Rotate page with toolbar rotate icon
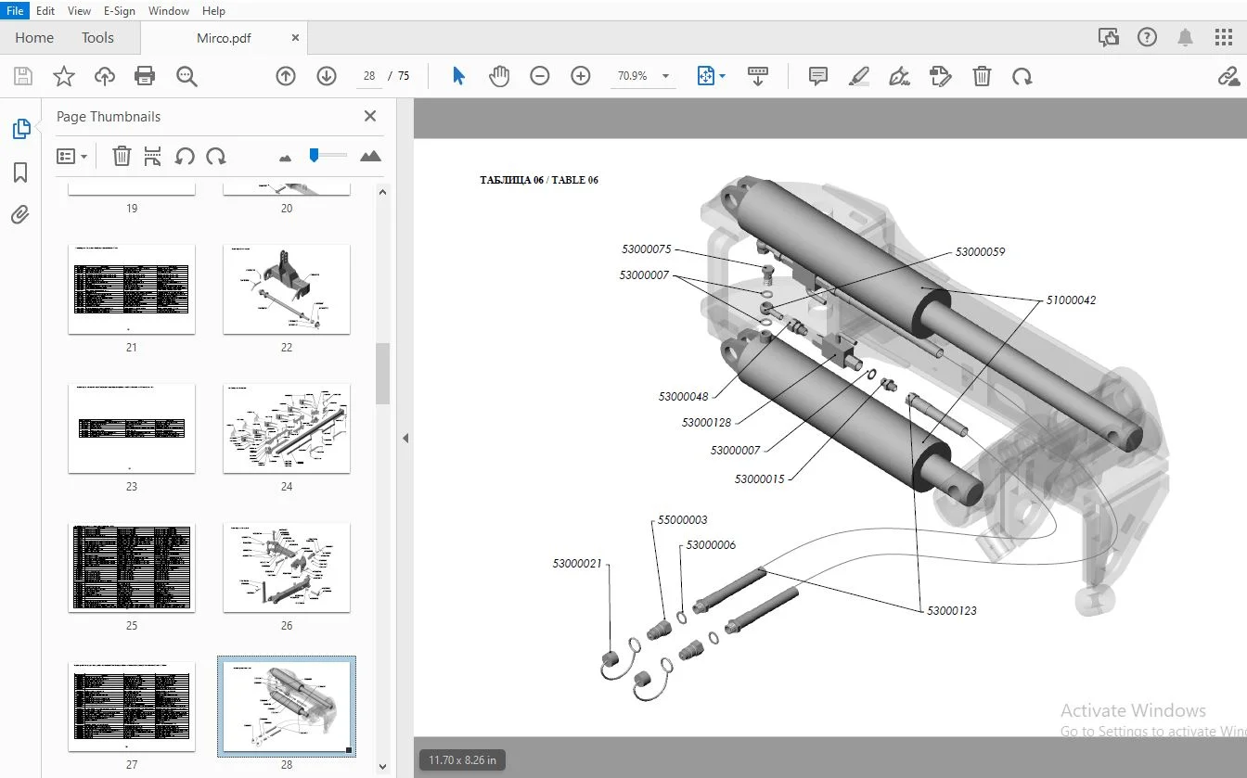1247x778 pixels. 1022,76
